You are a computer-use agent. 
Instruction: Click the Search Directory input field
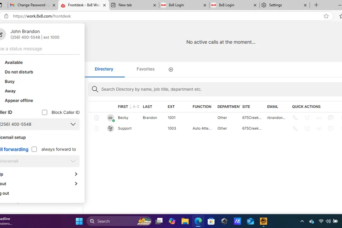coord(214,89)
